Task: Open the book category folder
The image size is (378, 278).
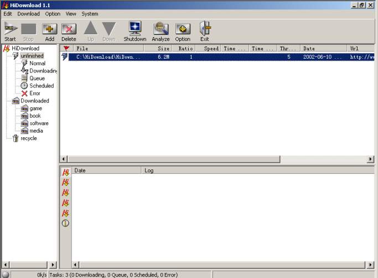Action: click(x=35, y=116)
